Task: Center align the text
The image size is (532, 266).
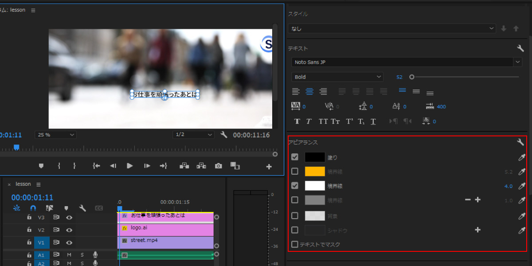Action: coord(309,91)
